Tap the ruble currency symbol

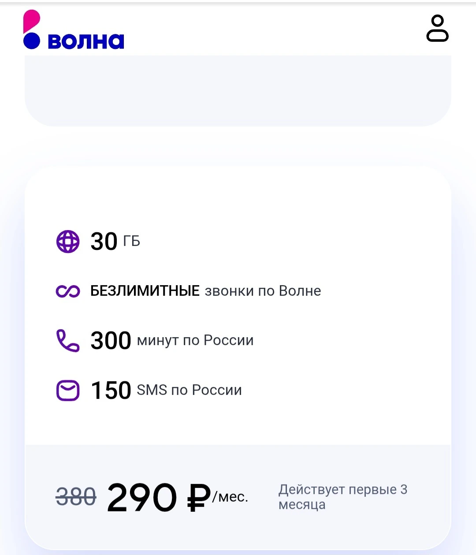pos(199,497)
